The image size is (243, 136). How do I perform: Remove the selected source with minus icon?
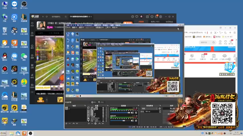point(92,124)
